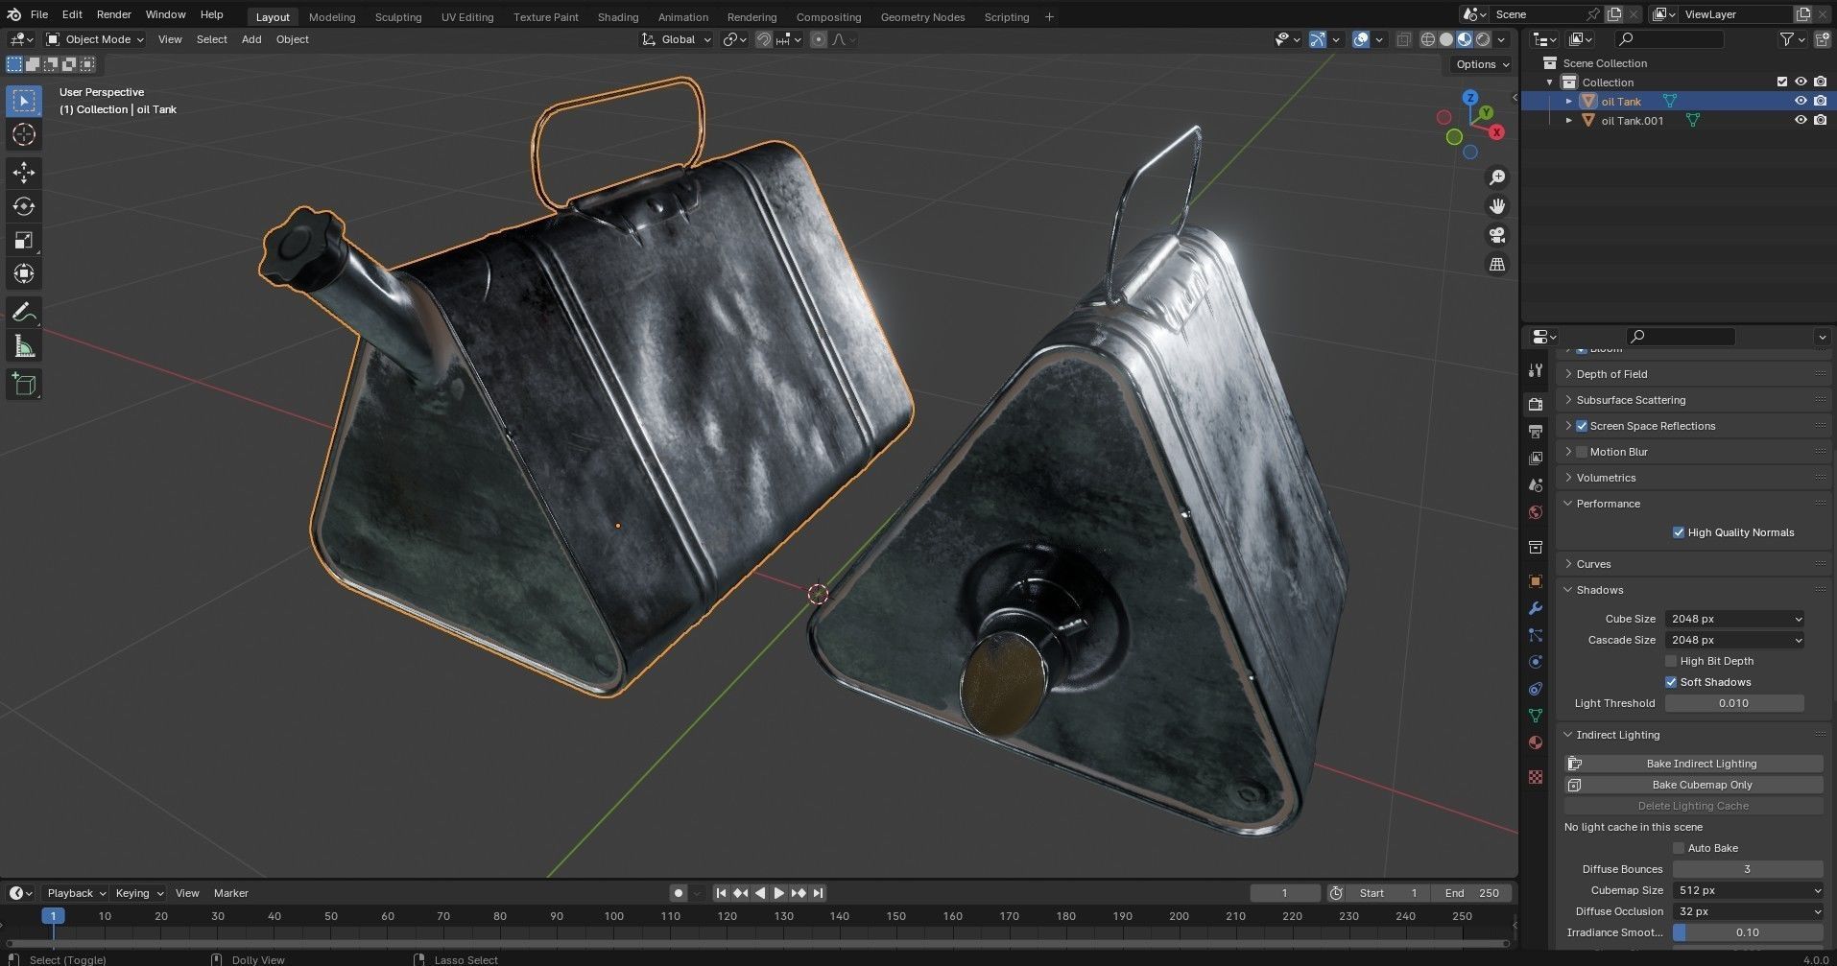Hide oil Tank in viewport
Screen dimensions: 1837x966
click(1801, 101)
